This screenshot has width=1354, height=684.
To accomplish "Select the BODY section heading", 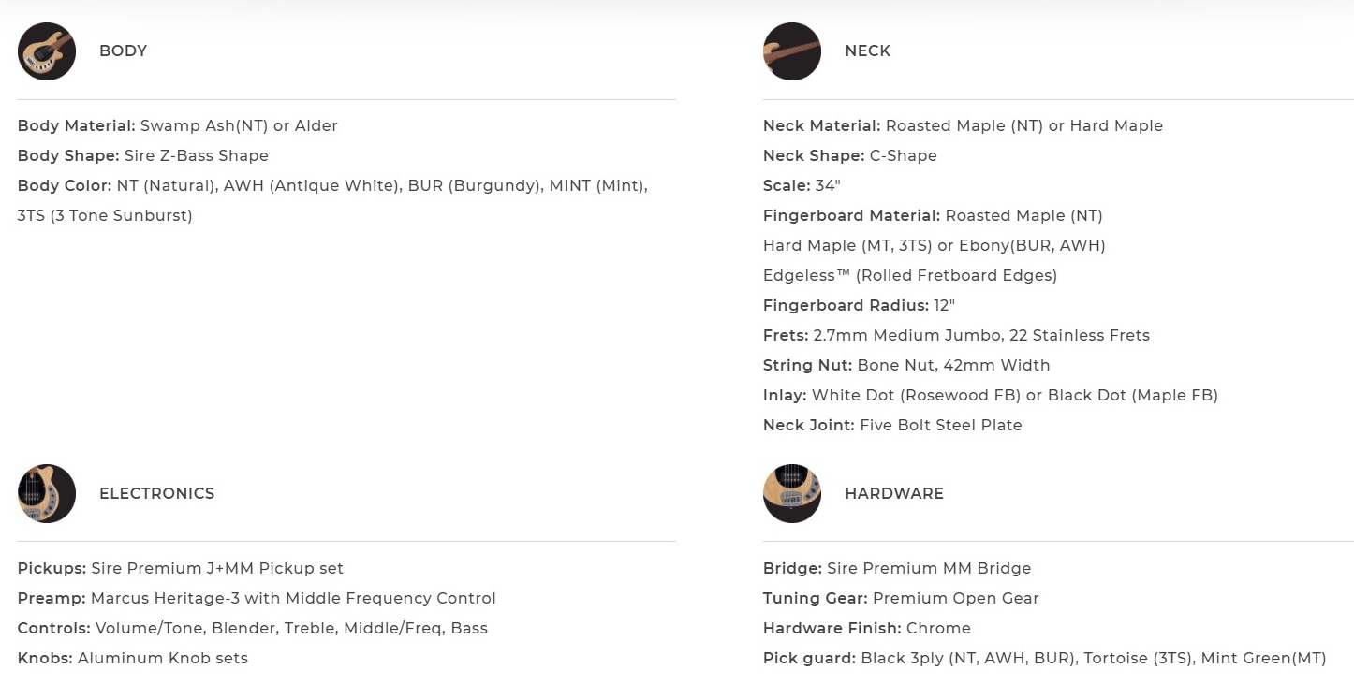I will (x=124, y=51).
